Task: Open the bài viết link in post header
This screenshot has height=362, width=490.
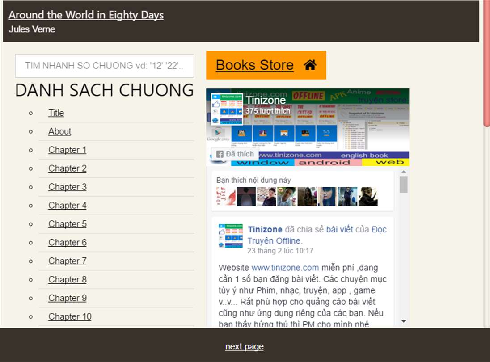Action: click(x=340, y=230)
